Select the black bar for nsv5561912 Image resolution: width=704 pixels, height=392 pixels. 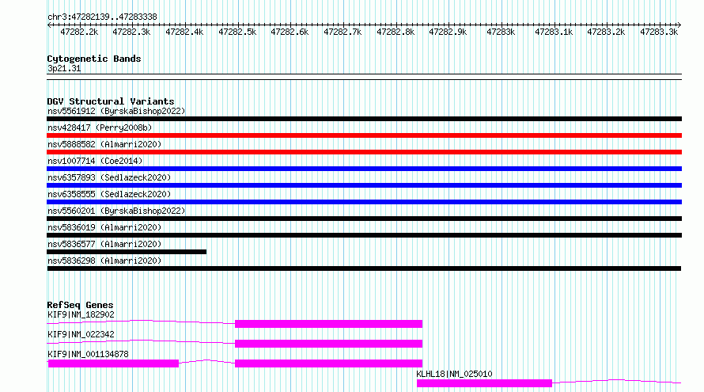(364, 119)
